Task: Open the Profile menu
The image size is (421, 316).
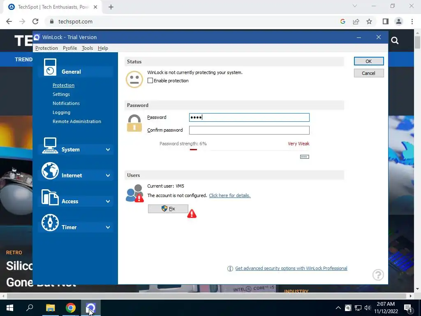Action: click(x=70, y=48)
